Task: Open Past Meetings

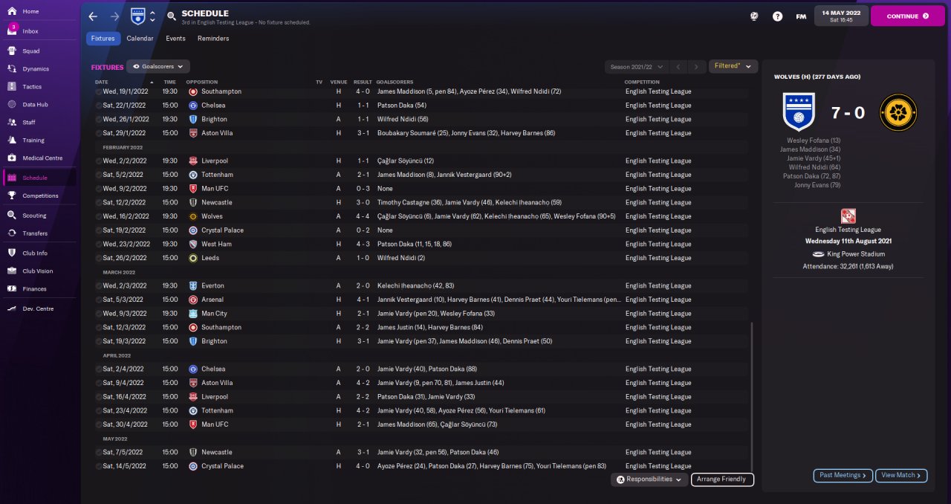Action: tap(843, 475)
